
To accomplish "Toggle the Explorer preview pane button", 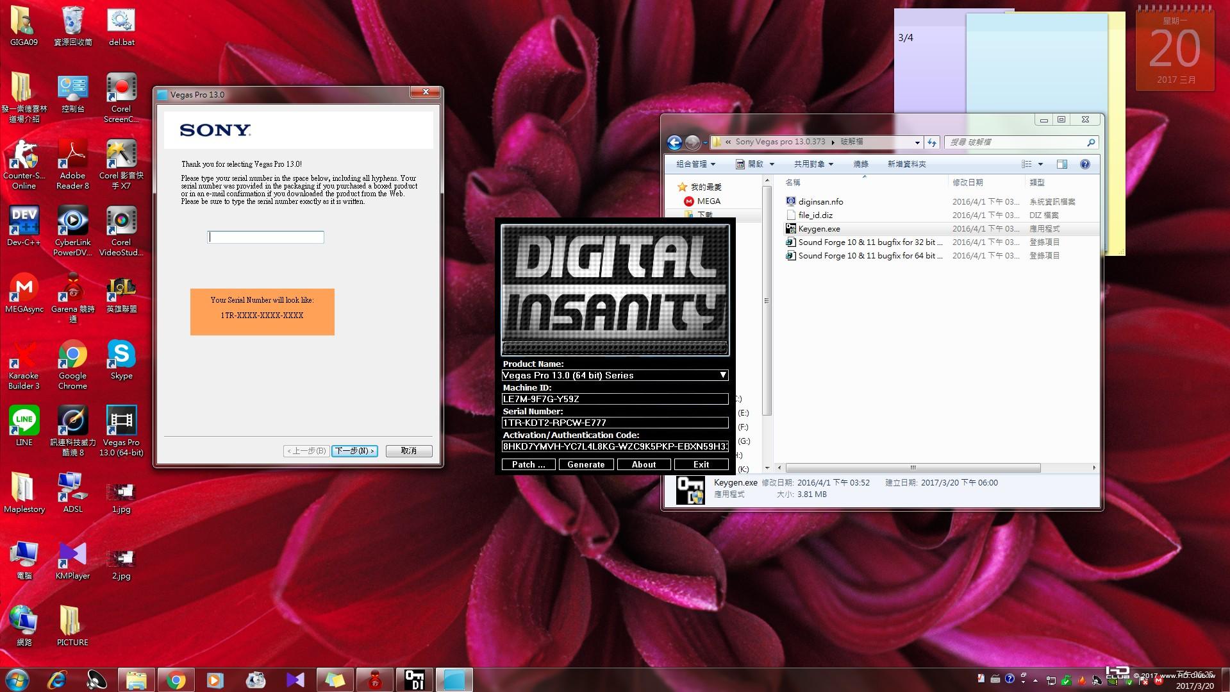I will tap(1062, 164).
